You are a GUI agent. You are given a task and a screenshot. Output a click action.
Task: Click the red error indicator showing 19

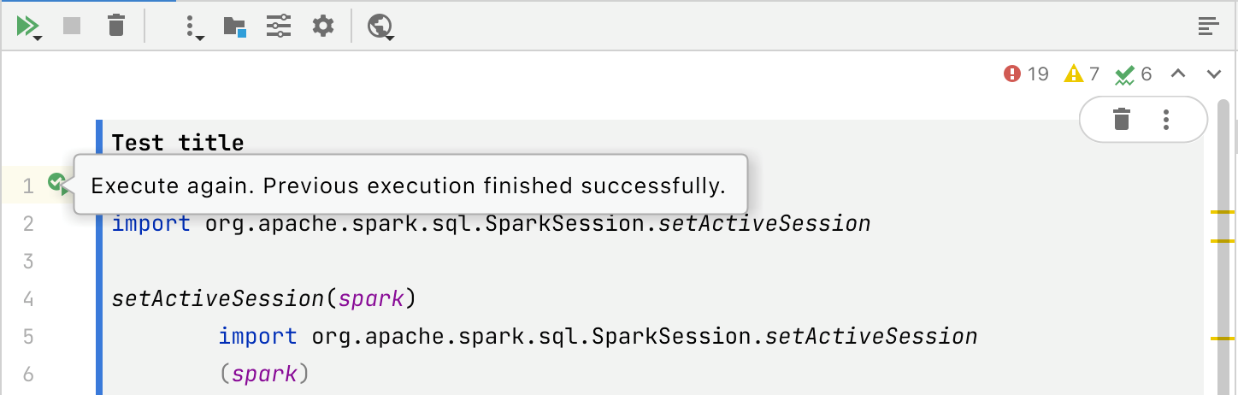pyautogui.click(x=1026, y=74)
